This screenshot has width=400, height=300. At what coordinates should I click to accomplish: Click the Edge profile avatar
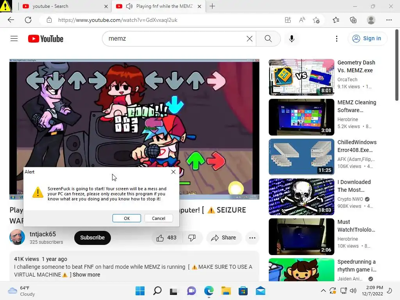click(x=371, y=20)
